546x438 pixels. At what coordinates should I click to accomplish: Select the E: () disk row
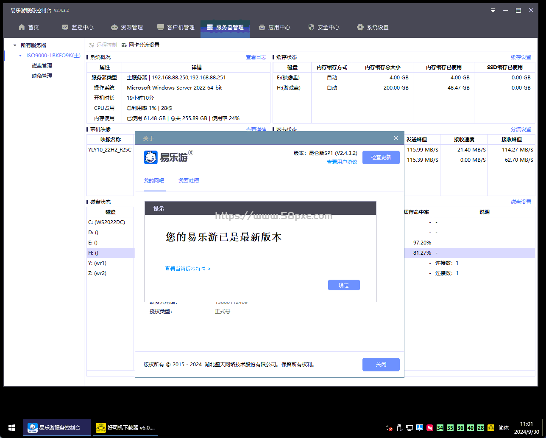click(x=111, y=243)
